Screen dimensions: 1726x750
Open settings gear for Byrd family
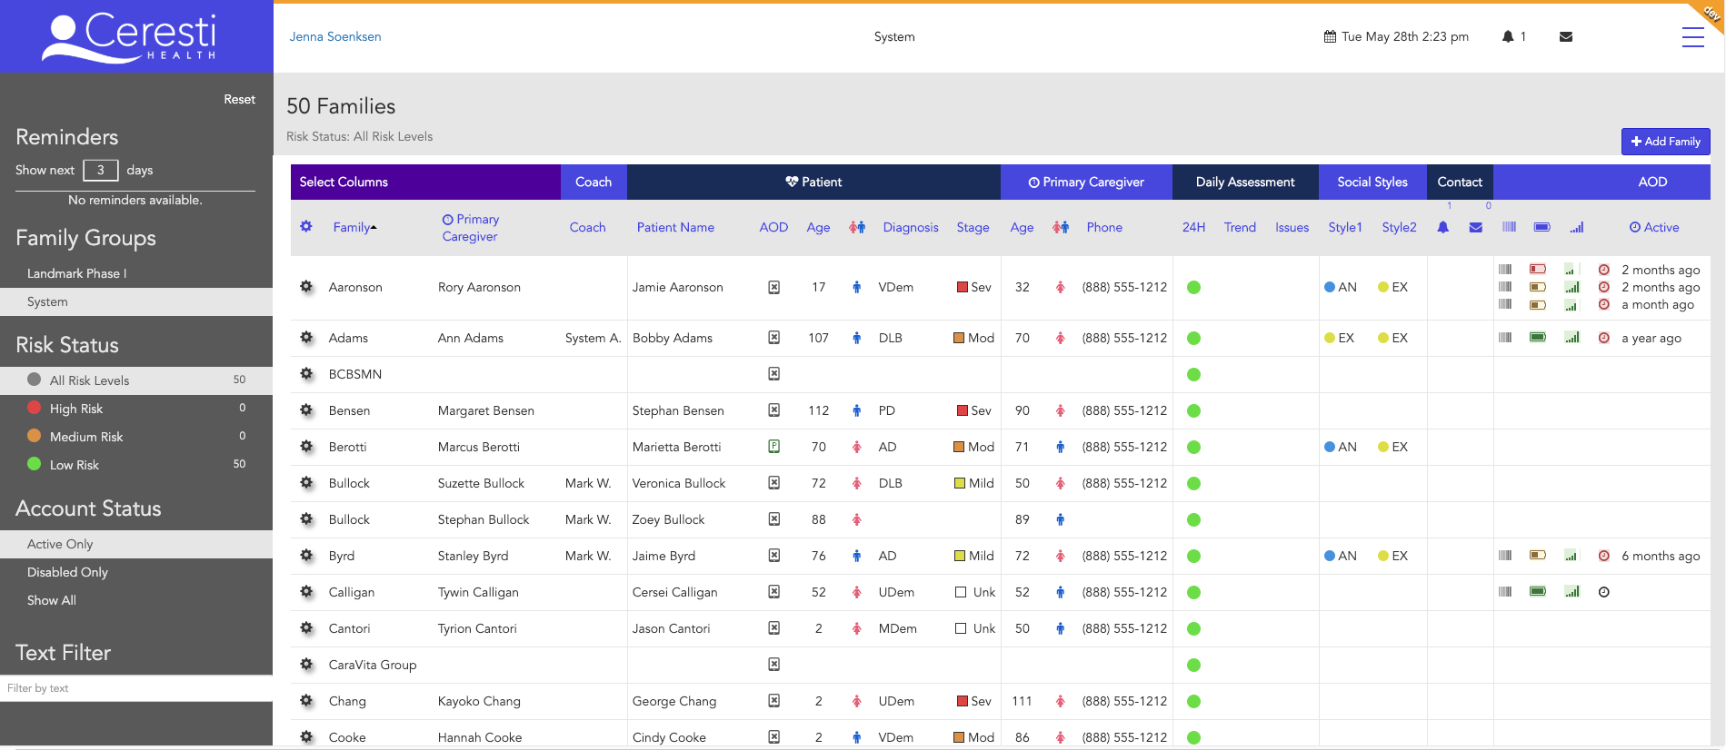pyautogui.click(x=306, y=556)
